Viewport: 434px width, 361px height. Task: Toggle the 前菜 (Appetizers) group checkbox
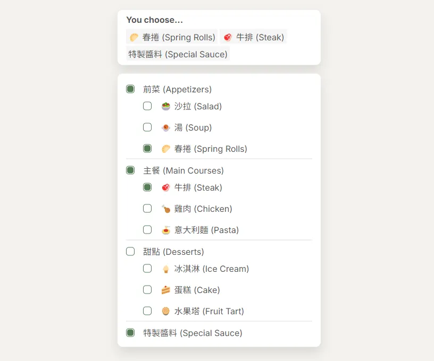(130, 89)
